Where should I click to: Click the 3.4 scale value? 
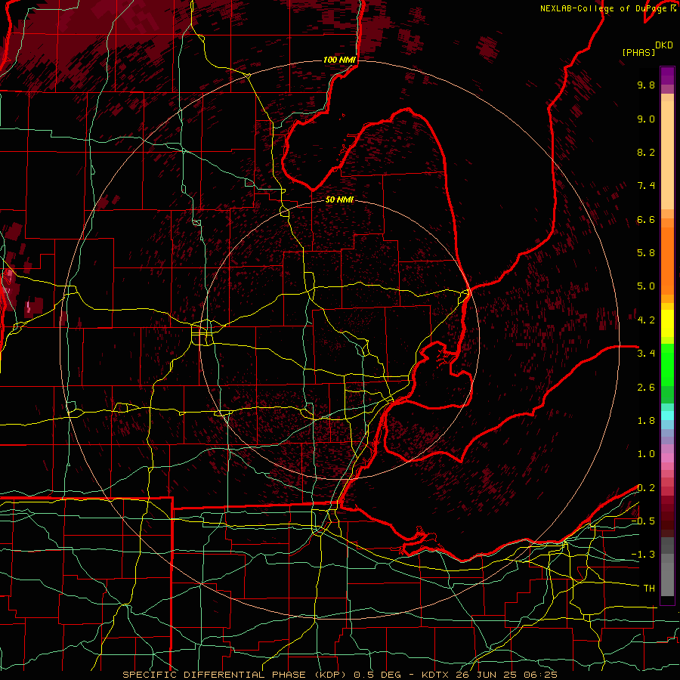646,354
